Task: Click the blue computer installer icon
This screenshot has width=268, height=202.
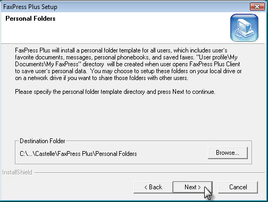Action: [244, 28]
